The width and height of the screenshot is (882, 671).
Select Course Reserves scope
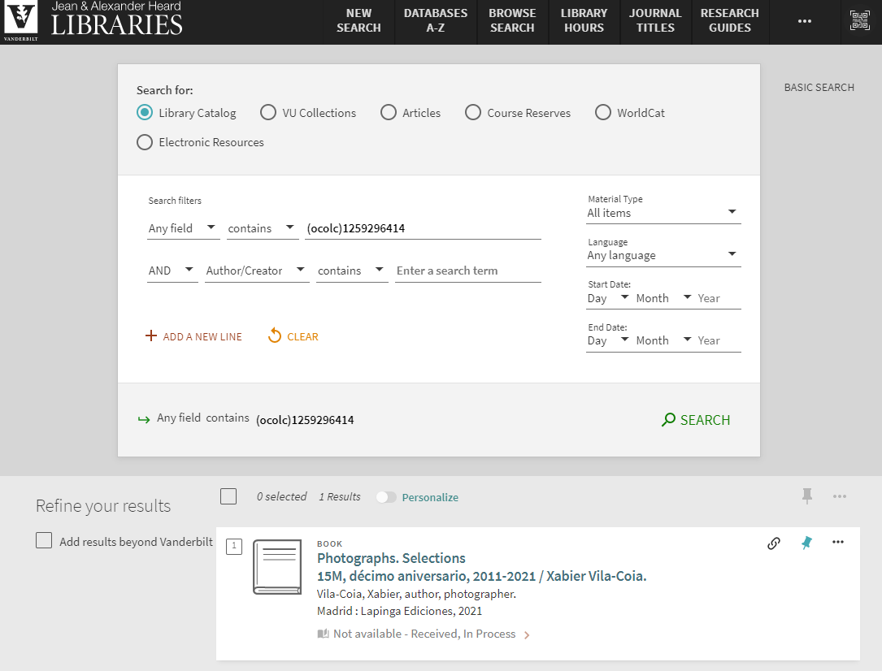[x=473, y=112]
